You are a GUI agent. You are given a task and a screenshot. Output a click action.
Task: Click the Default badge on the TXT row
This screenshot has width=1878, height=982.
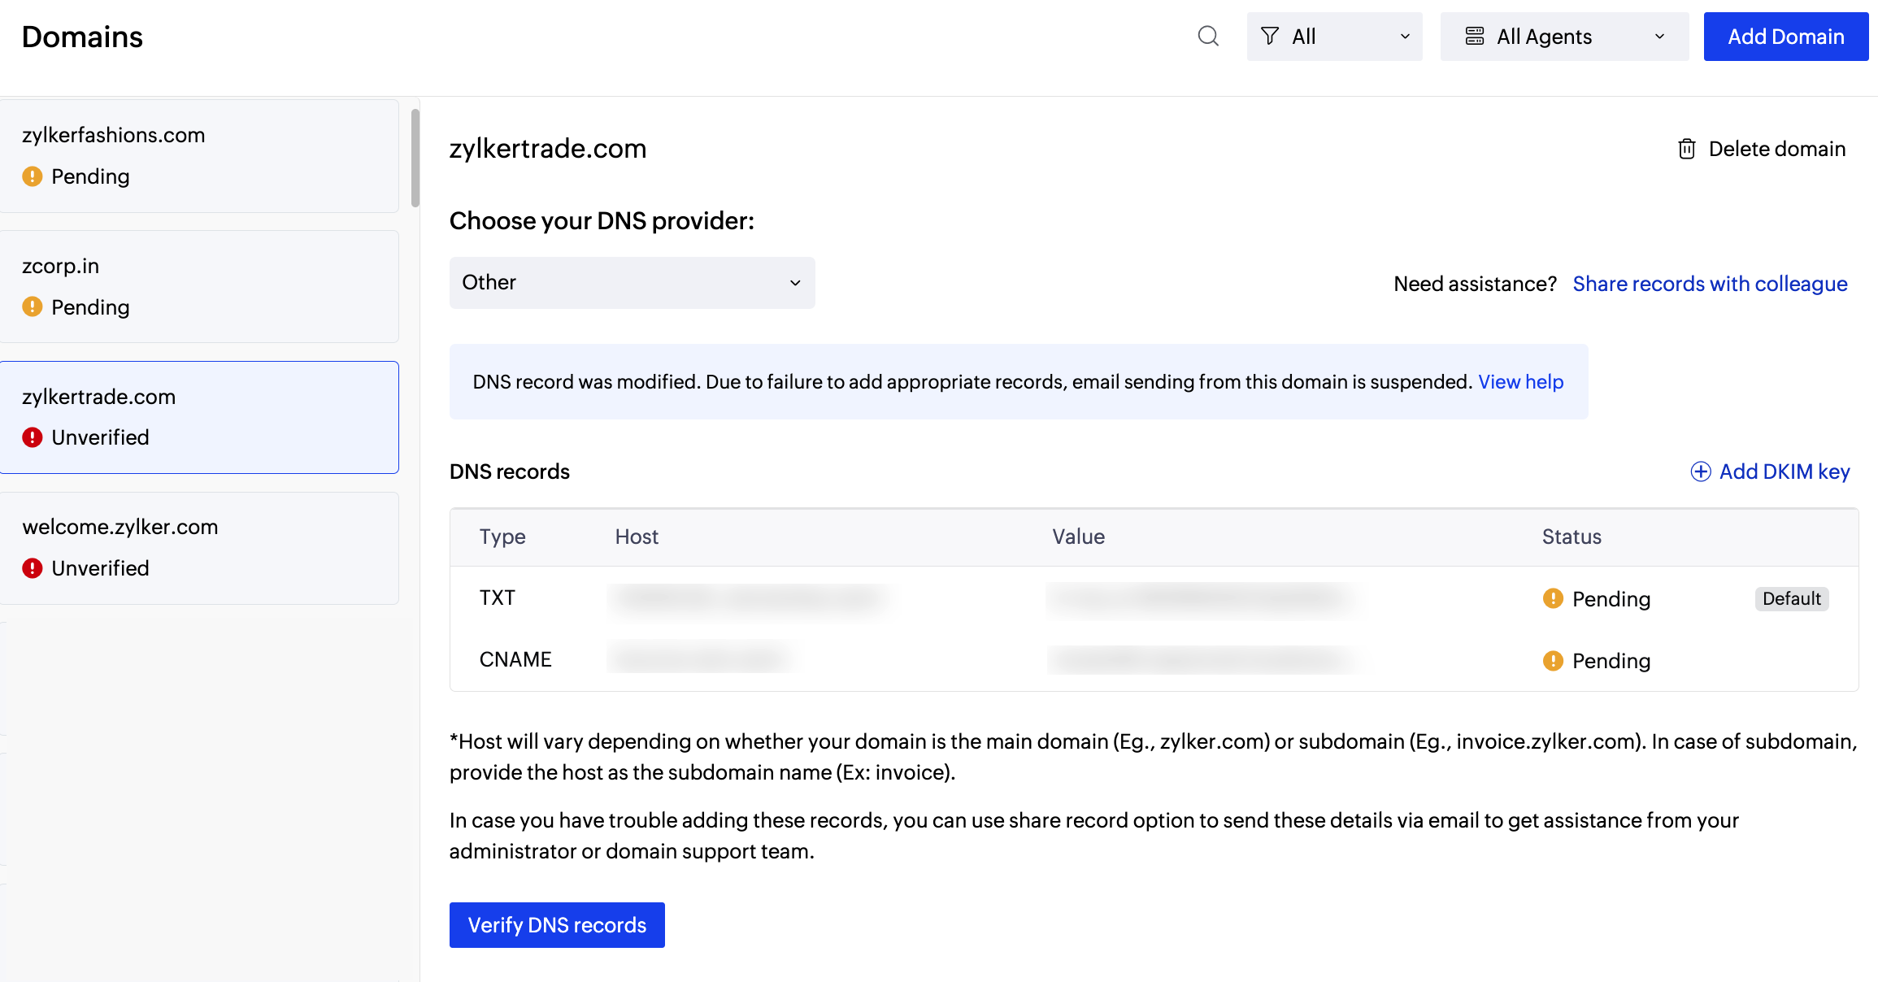pos(1792,598)
